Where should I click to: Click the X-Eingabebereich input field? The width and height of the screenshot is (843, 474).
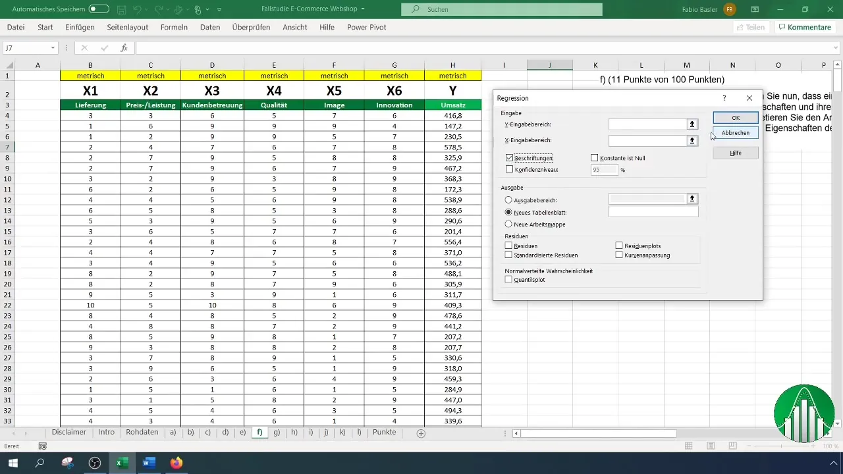coord(647,140)
